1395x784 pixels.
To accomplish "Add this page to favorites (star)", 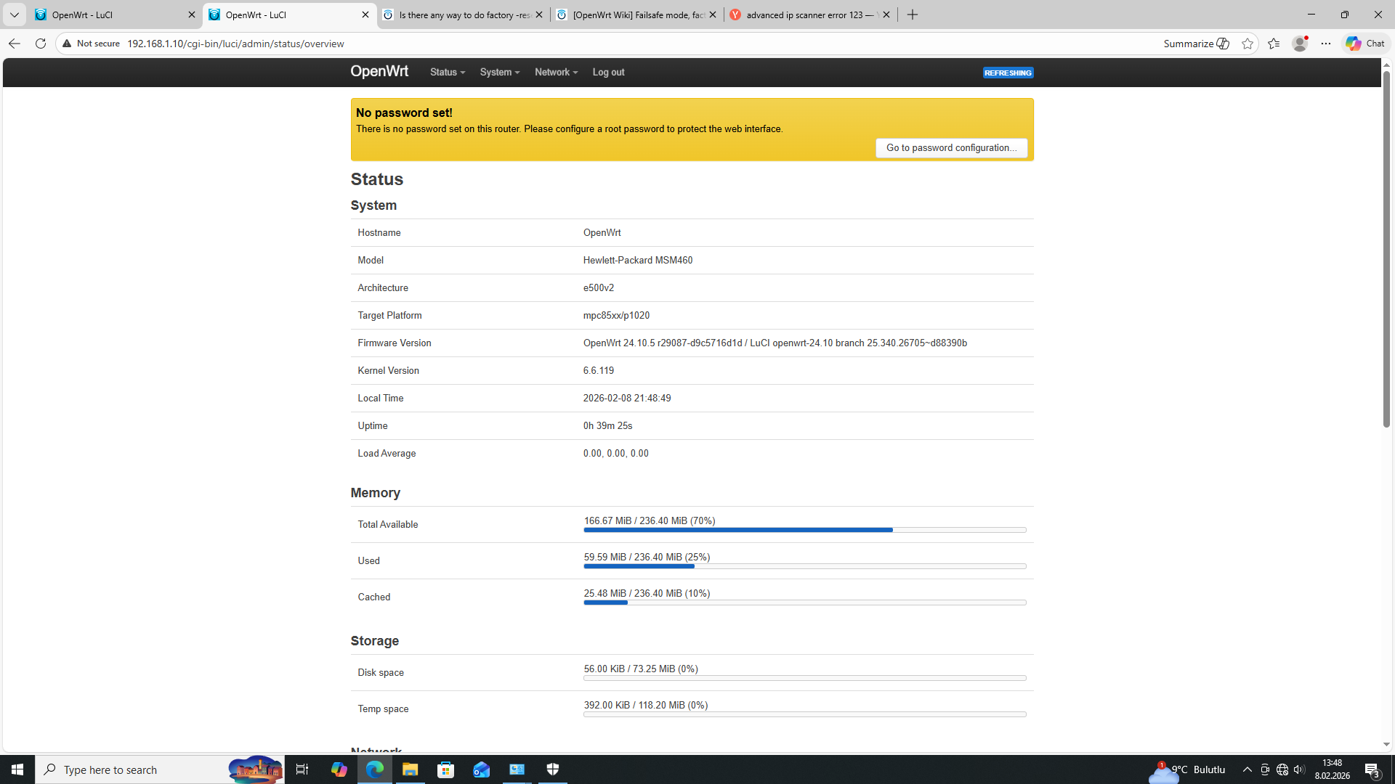I will click(1248, 44).
